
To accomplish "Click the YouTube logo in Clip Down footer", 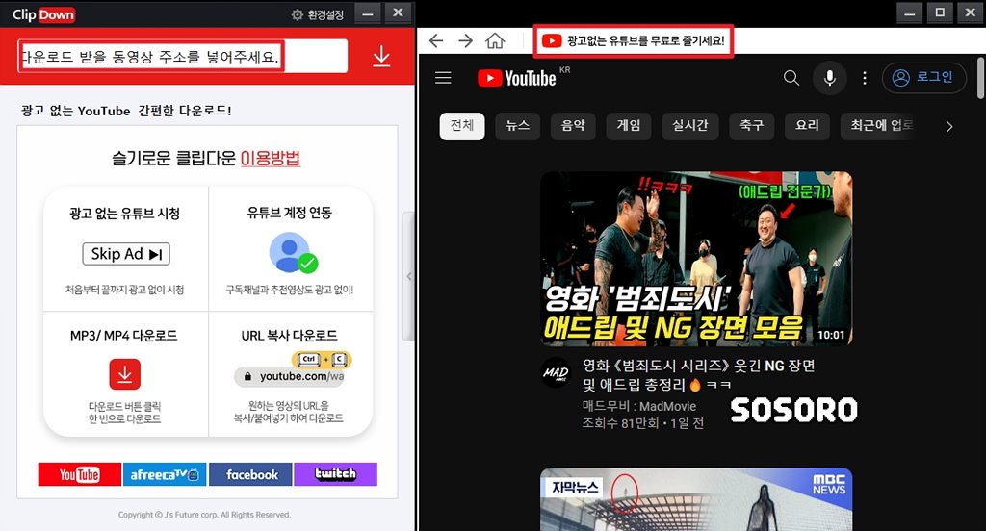I will coord(80,474).
